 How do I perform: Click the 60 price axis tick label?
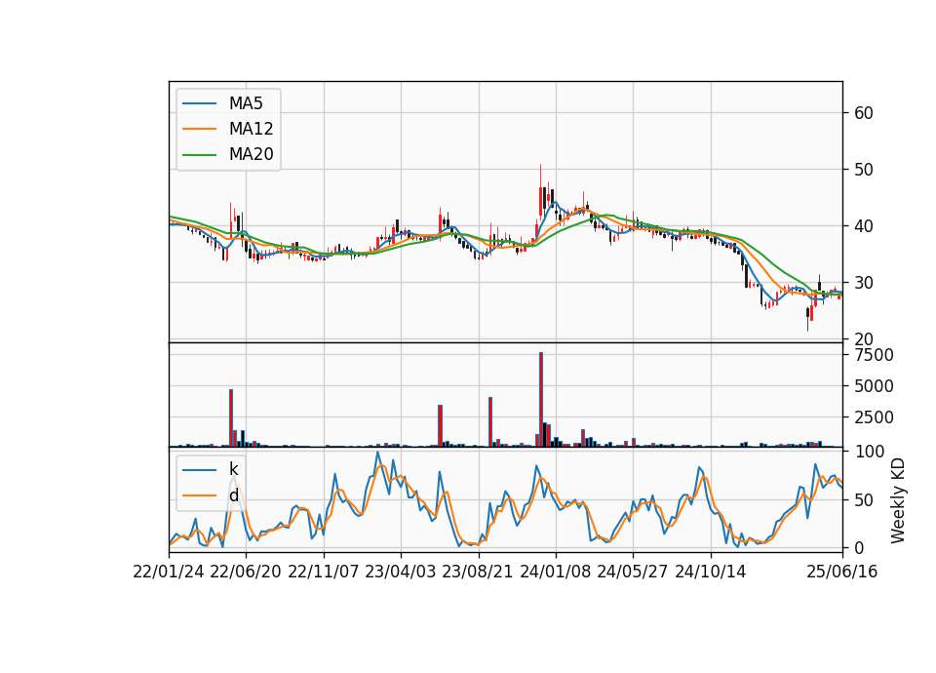pos(863,113)
